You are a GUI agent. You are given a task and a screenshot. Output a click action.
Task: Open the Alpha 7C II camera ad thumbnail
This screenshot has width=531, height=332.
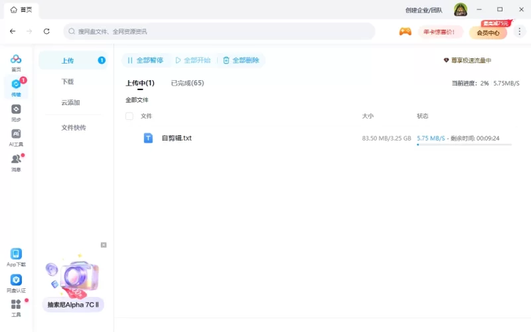pos(73,276)
